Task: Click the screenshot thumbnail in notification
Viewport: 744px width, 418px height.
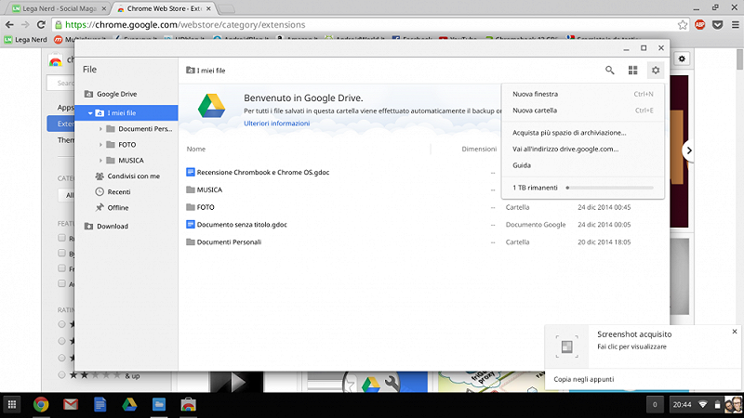Action: tap(566, 346)
